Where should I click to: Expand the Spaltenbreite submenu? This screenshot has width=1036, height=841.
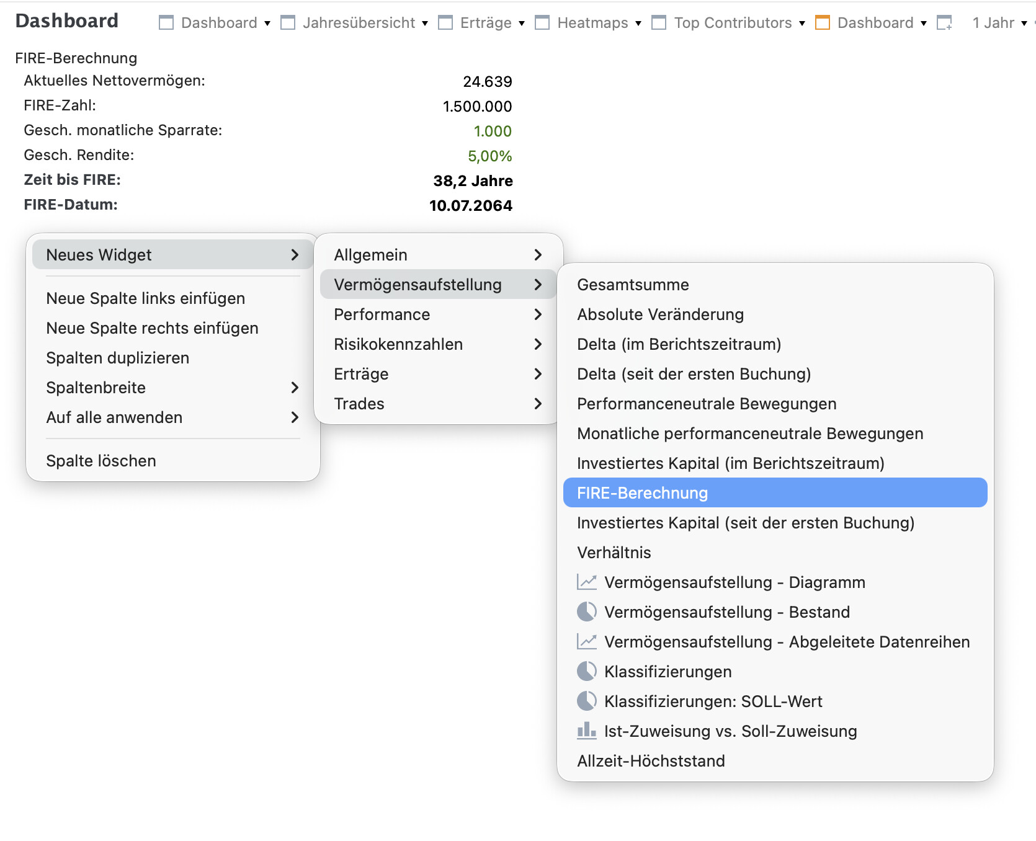pos(172,388)
